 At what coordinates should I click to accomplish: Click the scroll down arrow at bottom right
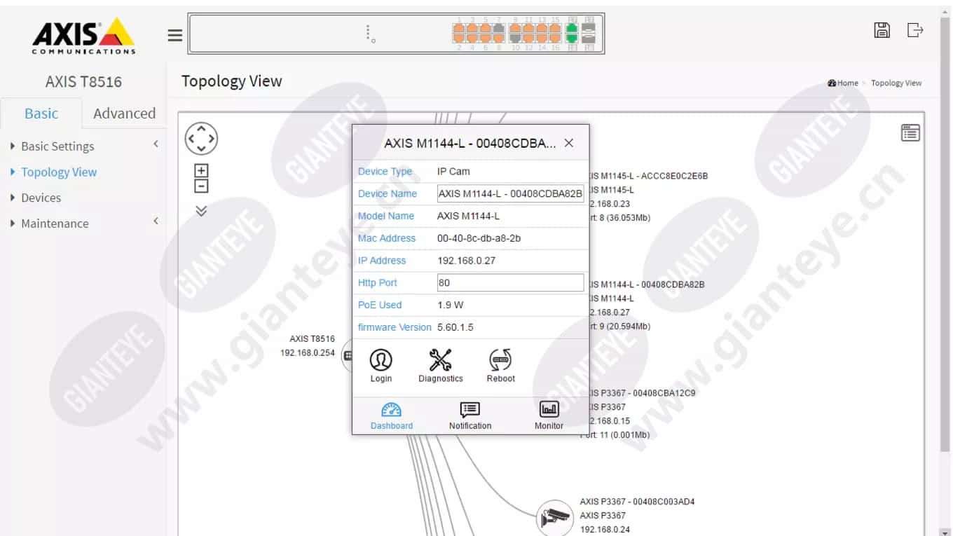[x=946, y=532]
